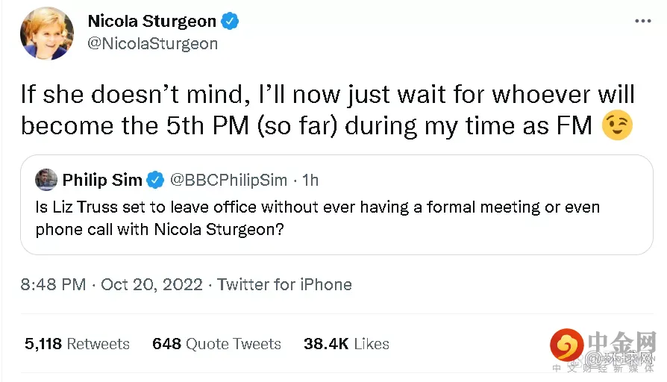Open Philip Sim display name
Viewport: 667px width, 382px height.
[102, 180]
